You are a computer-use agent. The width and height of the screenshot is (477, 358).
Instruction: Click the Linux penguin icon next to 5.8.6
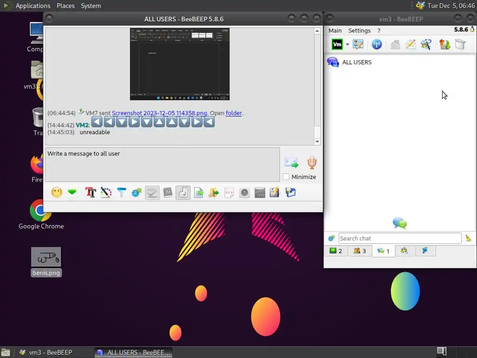(x=472, y=29)
